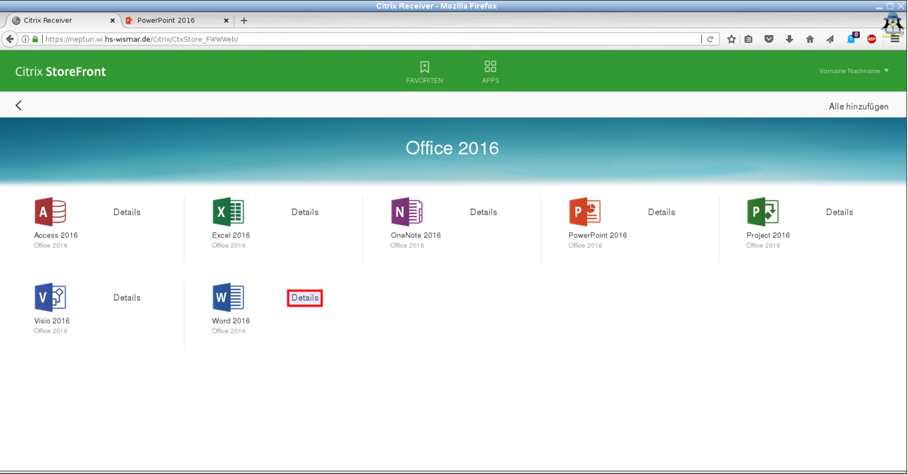Viewport: 908px width, 474px height.
Task: Open the OneNote 2016 icon
Action: point(407,212)
